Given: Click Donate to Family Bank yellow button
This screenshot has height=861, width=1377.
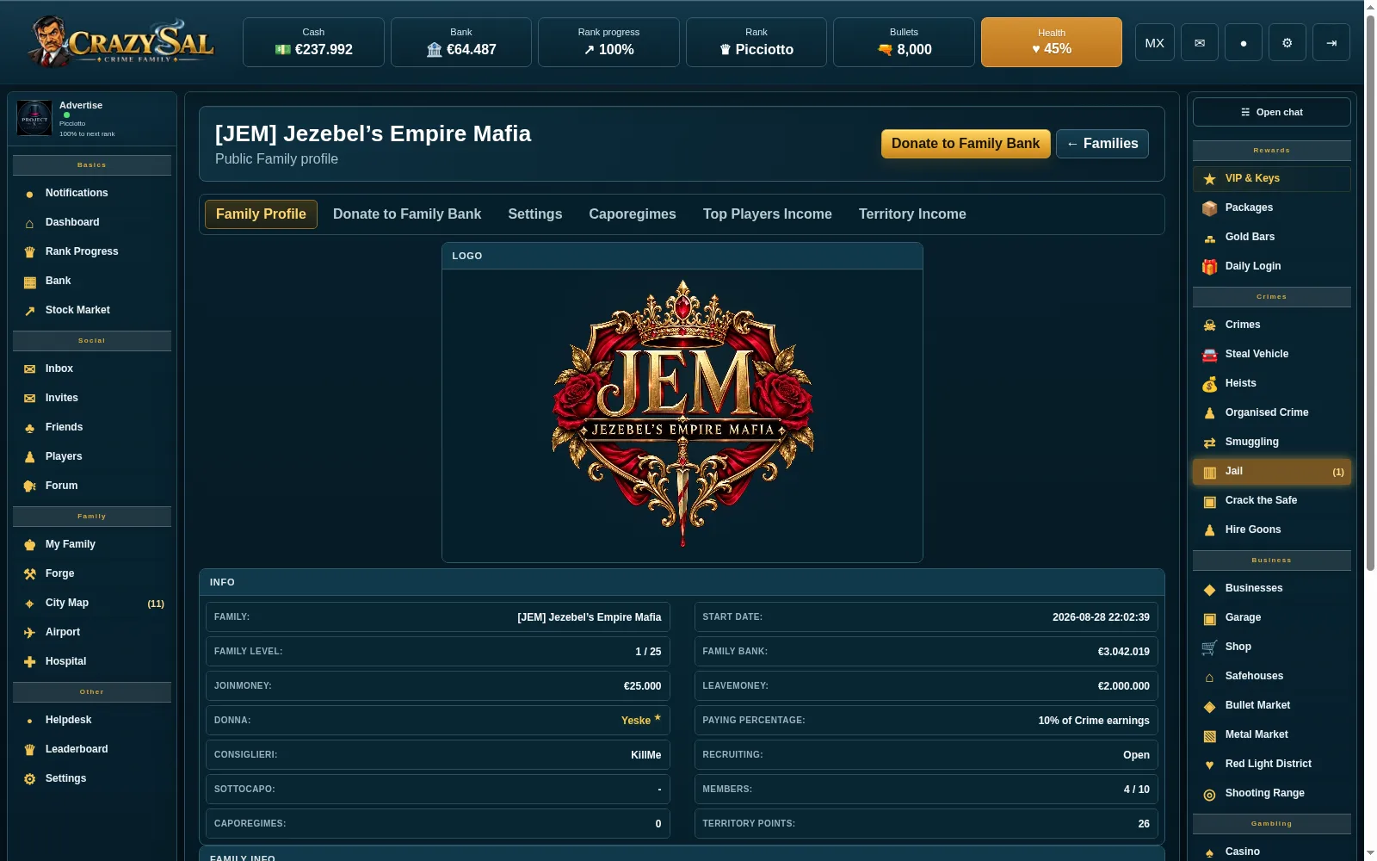Looking at the screenshot, I should click(x=966, y=144).
